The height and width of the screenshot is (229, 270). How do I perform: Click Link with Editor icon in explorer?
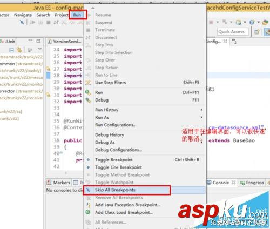tap(19, 50)
